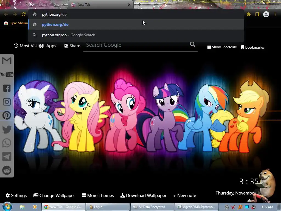Screen dimensions: 281x211
Task: Click the red V tray icon
Action: [233, 207]
